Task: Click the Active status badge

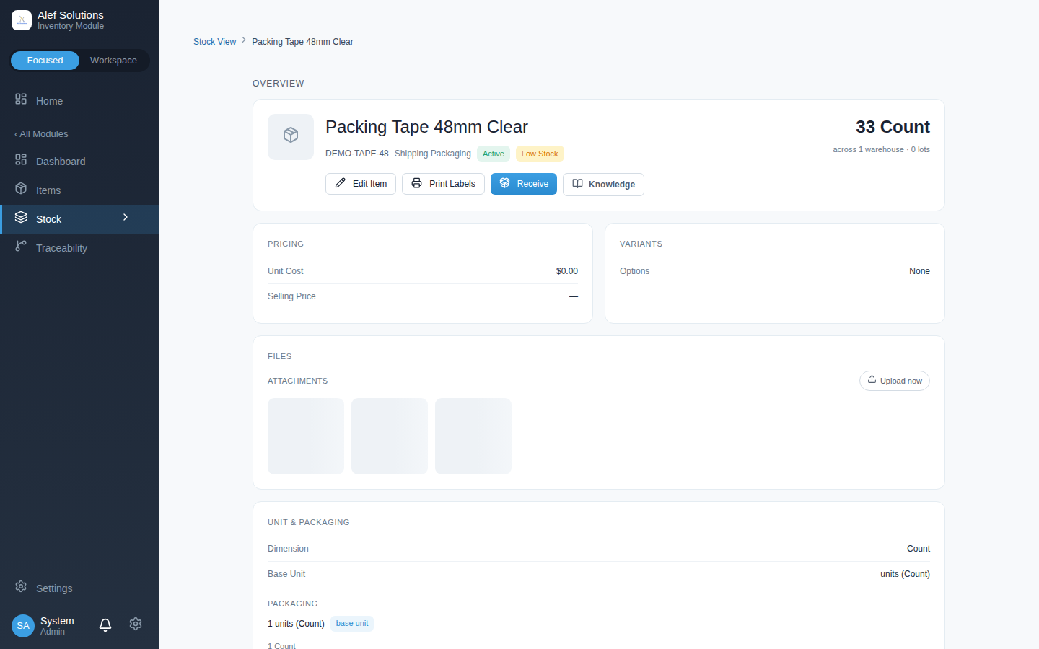Action: 494,154
